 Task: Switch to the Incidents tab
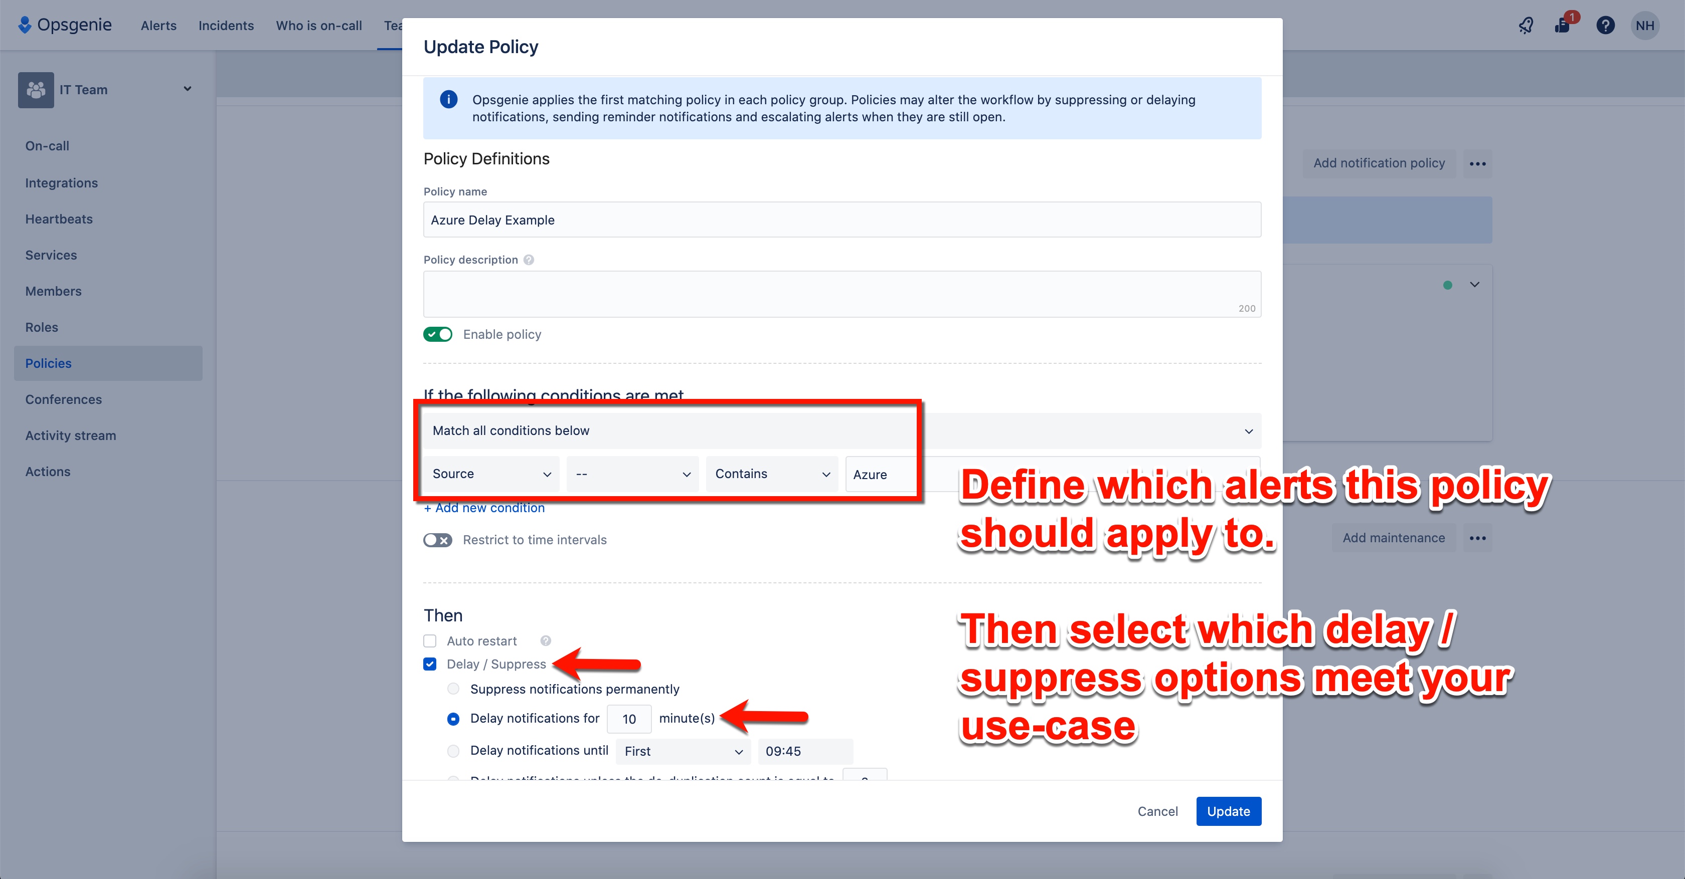tap(226, 26)
